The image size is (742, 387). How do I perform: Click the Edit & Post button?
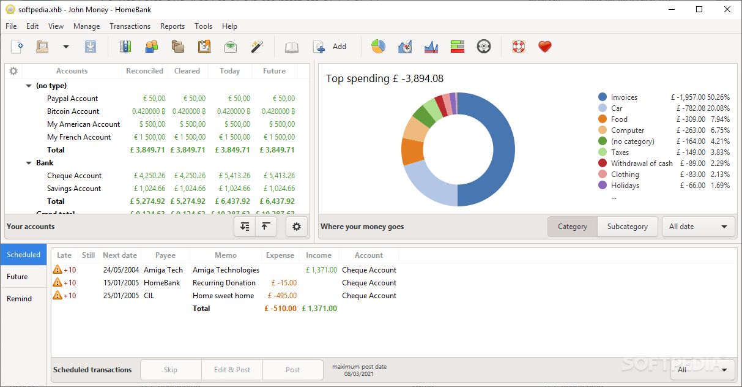232,370
